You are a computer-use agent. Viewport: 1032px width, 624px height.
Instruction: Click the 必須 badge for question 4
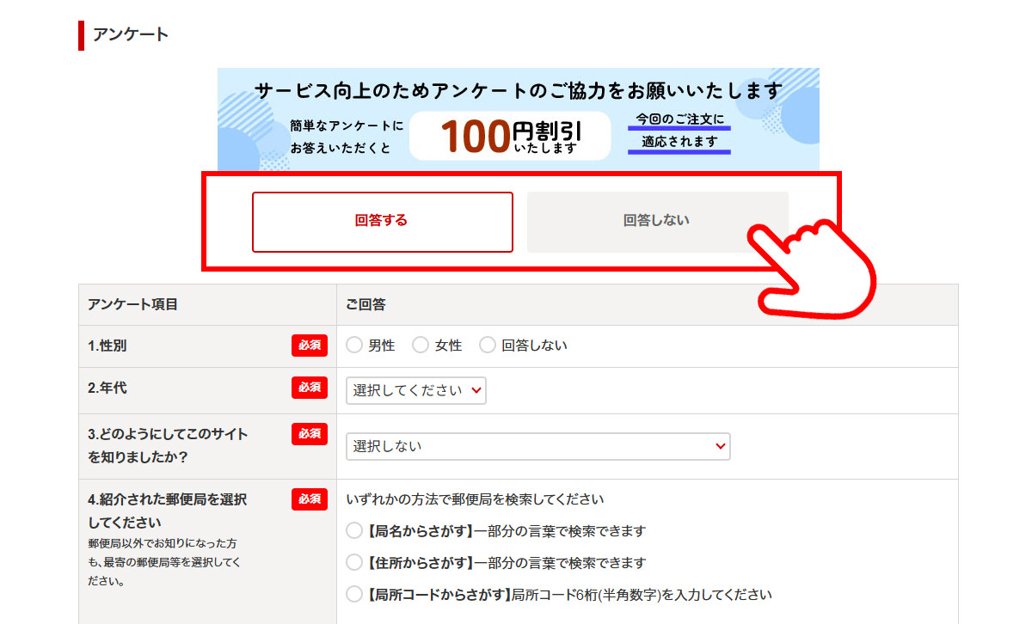pos(309,499)
